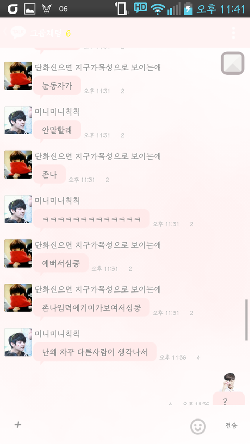Open the 그룹채팅 chat title
Screen dimensions: 250x444
pos(46,33)
